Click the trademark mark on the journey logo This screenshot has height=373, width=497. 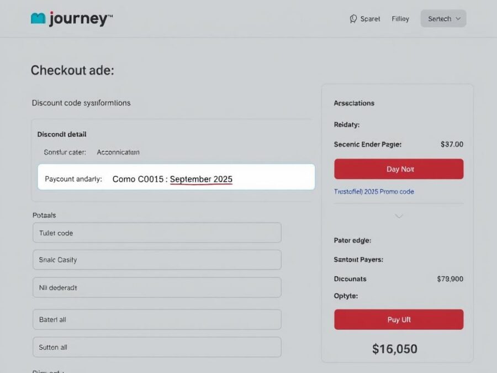(110, 14)
